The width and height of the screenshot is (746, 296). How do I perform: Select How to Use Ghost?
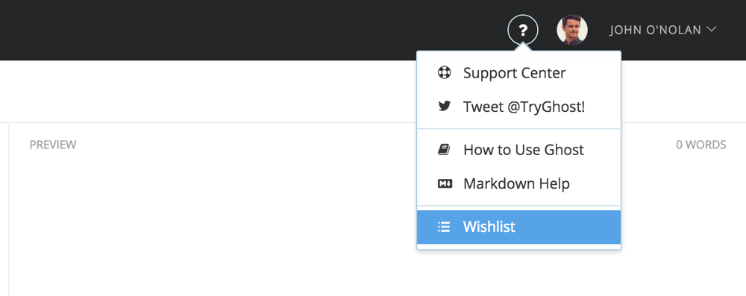tap(518, 150)
